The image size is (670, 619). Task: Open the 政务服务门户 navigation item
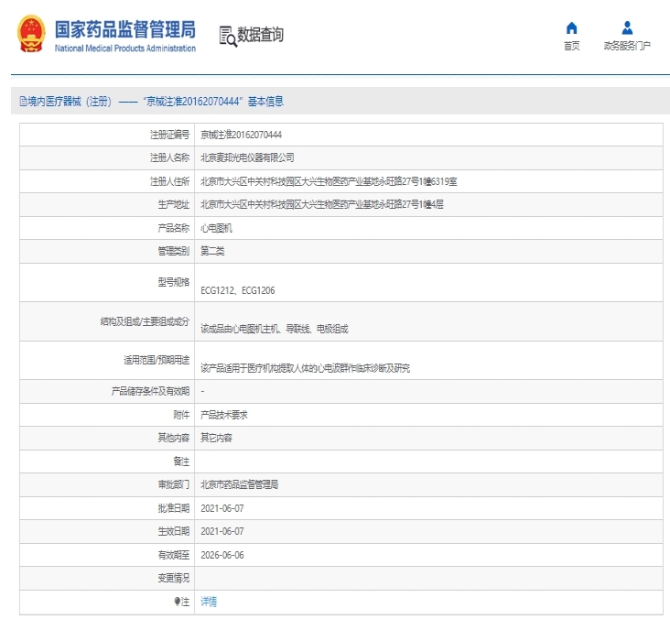[627, 46]
